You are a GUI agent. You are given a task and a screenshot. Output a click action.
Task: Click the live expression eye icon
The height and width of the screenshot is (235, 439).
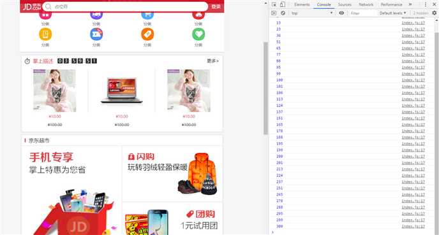coord(341,13)
